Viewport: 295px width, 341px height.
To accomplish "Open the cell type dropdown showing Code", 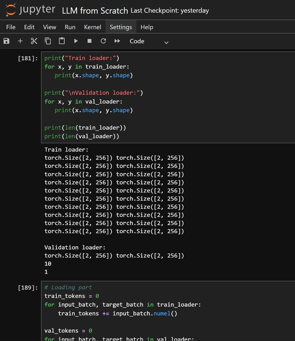I will [x=149, y=41].
